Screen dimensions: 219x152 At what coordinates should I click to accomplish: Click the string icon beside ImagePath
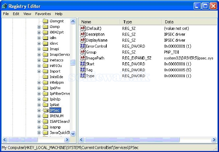pos(83,58)
